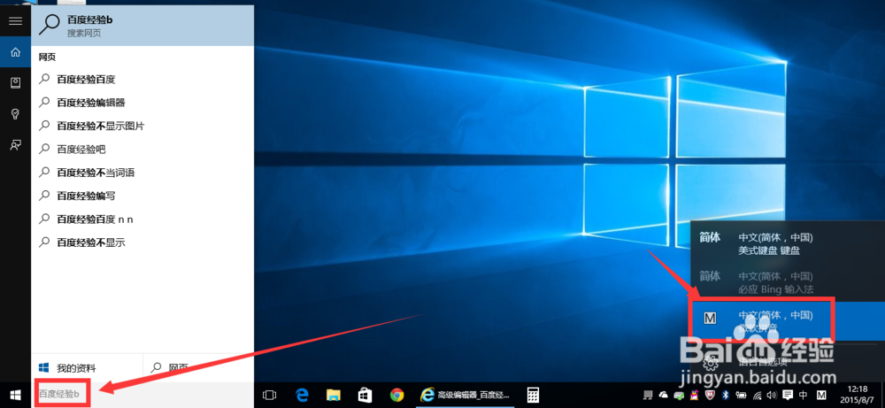Click the 网页 section header
885x408 pixels.
point(48,57)
